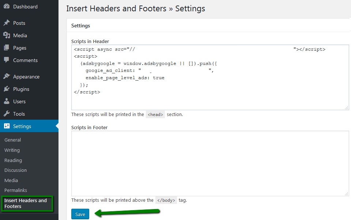Select Discussion settings link
351x220 pixels.
pos(16,170)
